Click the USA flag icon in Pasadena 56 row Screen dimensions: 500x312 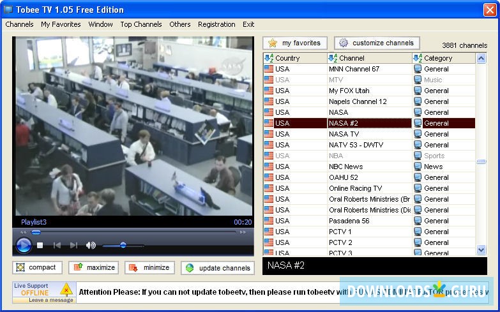(x=269, y=221)
